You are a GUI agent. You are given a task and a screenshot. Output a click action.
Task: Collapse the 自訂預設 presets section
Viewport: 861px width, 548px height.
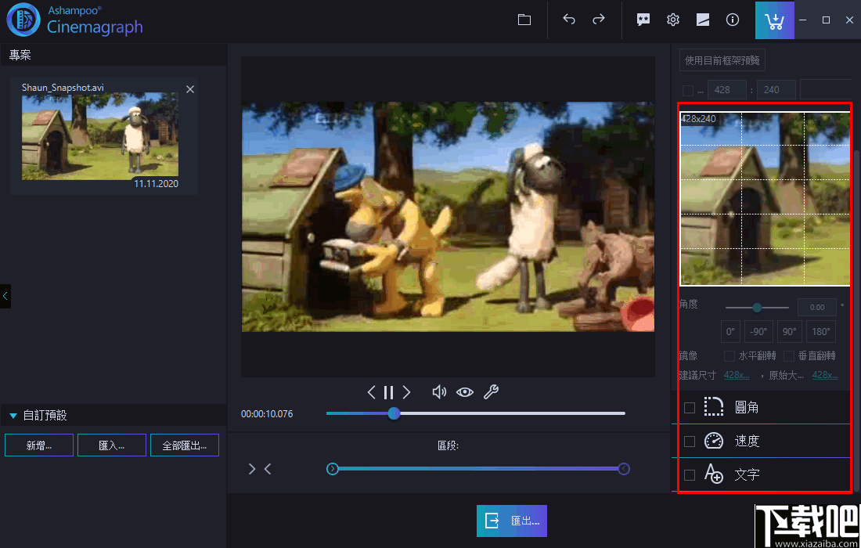(13, 416)
